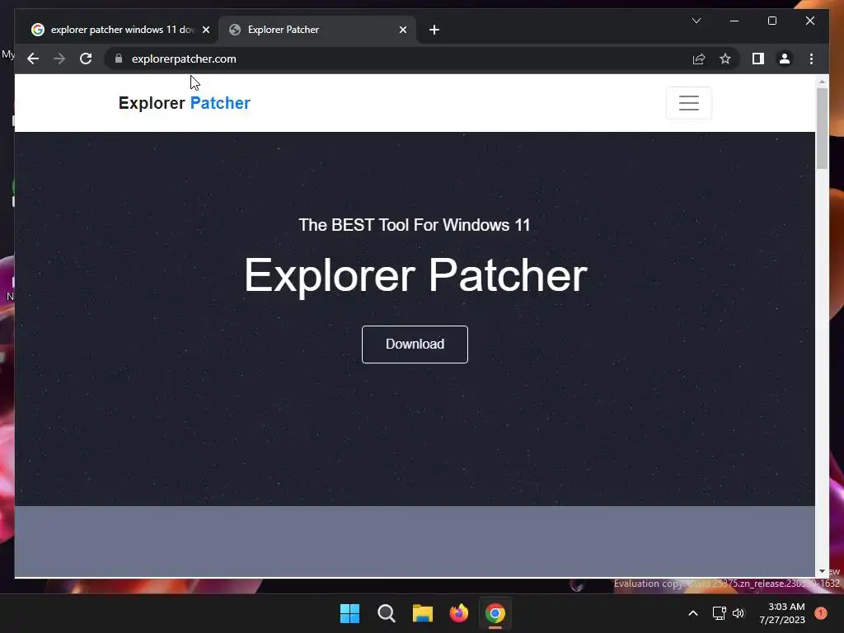Open the Chrome side panel
This screenshot has height=633, width=844.
point(758,59)
